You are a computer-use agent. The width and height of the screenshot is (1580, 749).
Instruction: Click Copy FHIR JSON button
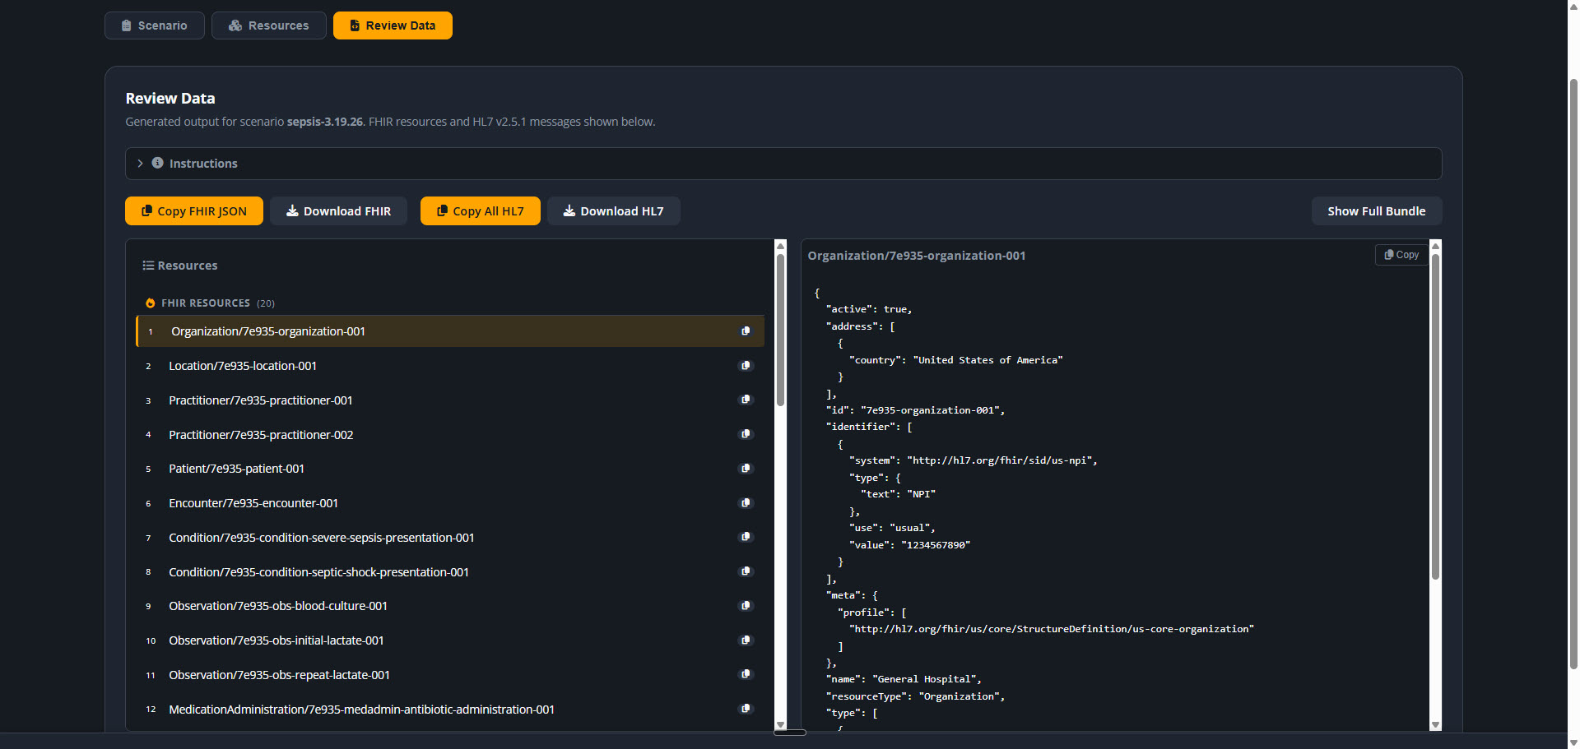(194, 210)
